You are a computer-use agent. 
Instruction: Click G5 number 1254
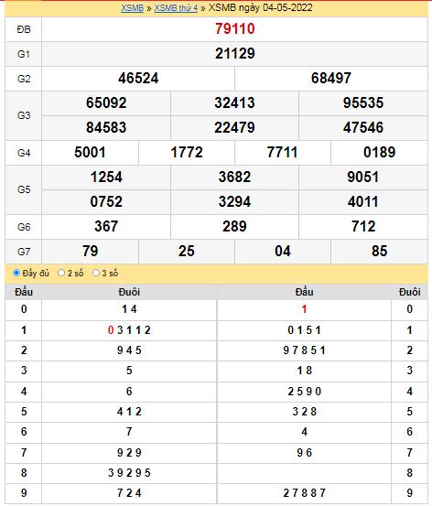(106, 178)
